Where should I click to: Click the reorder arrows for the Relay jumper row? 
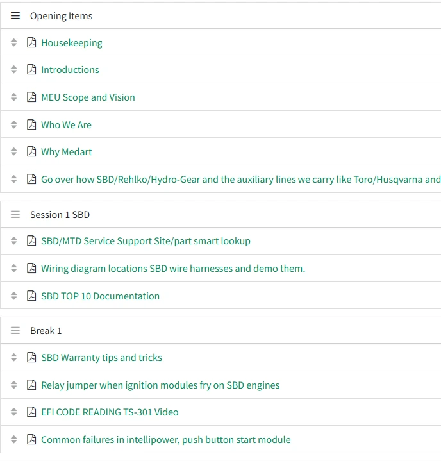pos(14,385)
